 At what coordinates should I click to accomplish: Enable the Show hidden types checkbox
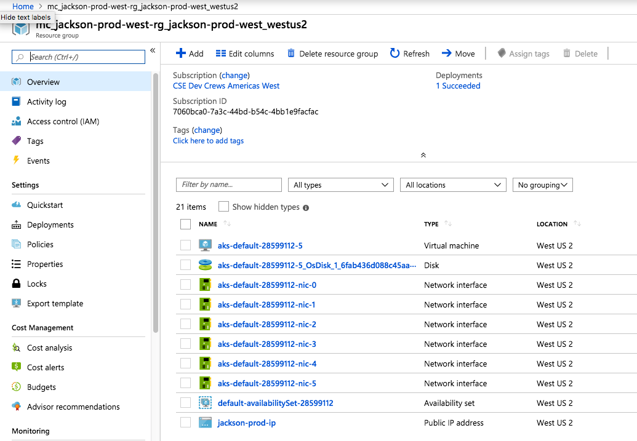(223, 206)
